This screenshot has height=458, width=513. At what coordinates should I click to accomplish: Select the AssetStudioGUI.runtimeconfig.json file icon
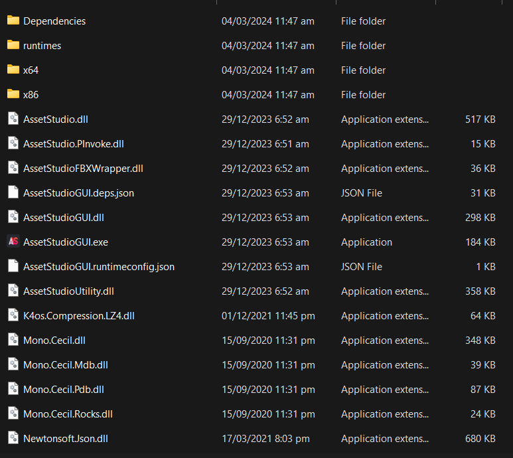(x=13, y=266)
